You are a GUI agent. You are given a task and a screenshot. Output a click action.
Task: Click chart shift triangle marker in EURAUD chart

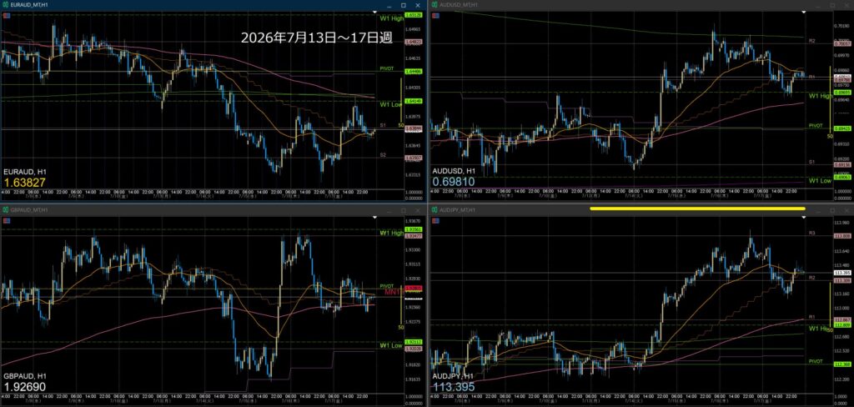(374, 12)
